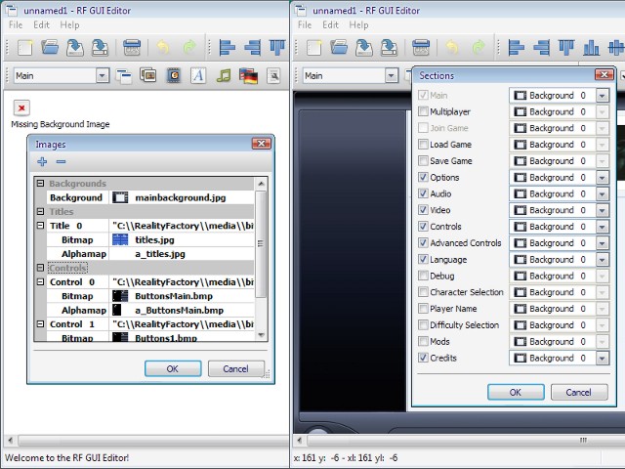Click the menu preview icon in left window
The height and width of the screenshot is (469, 625).
pos(132,47)
